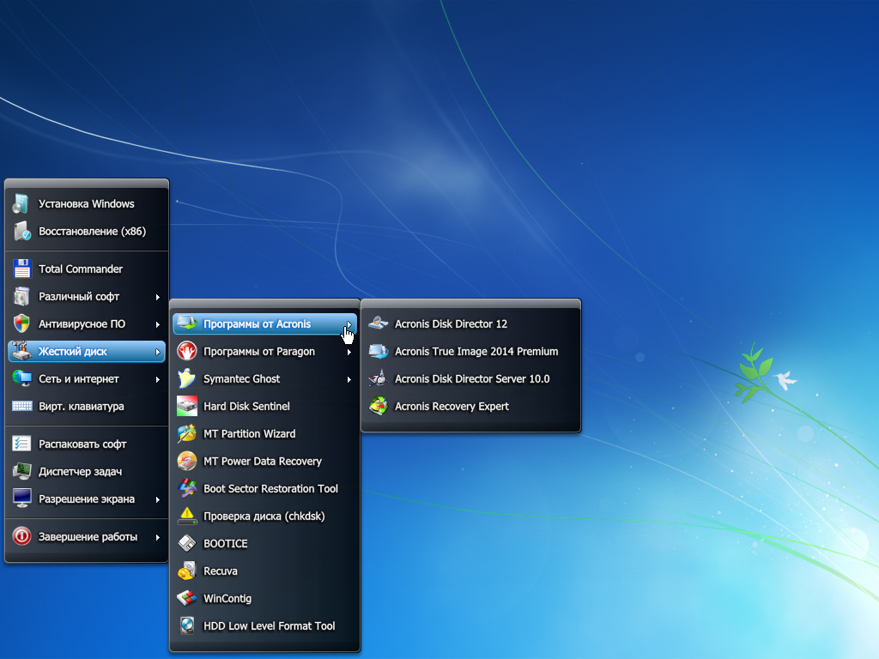Expand the Symantec Ghost submenu arrow
Screen dimensions: 879x659
pos(349,379)
